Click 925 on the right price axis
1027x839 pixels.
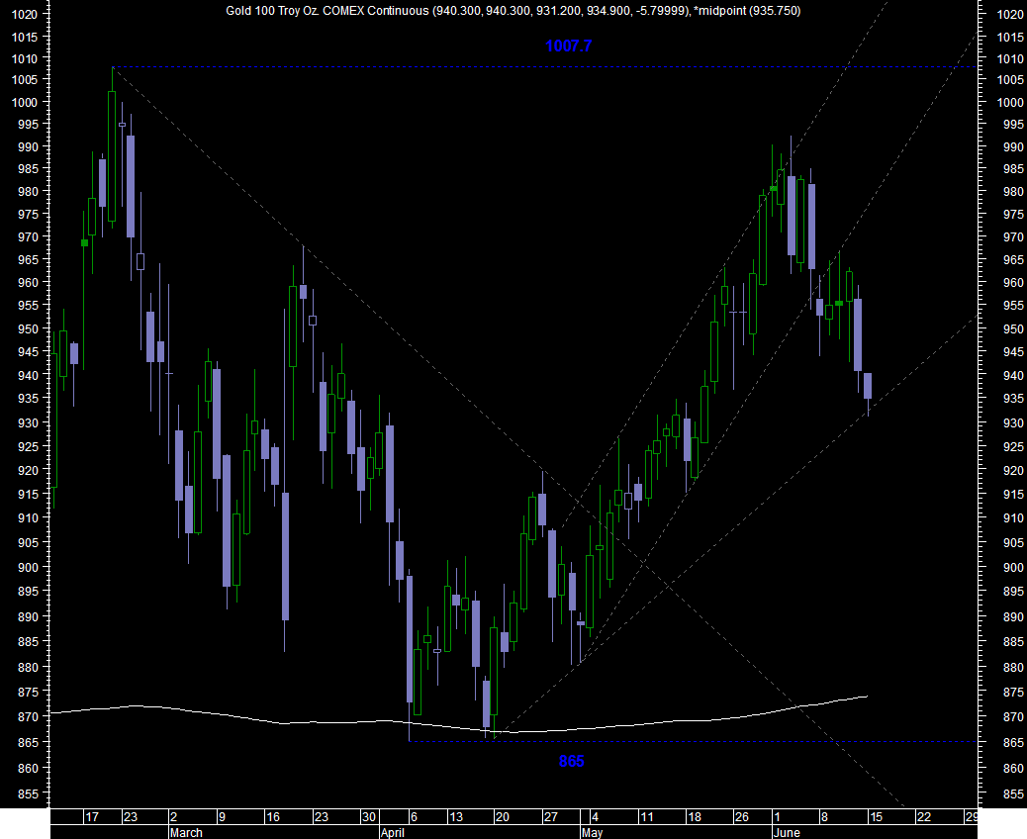[x=1013, y=446]
